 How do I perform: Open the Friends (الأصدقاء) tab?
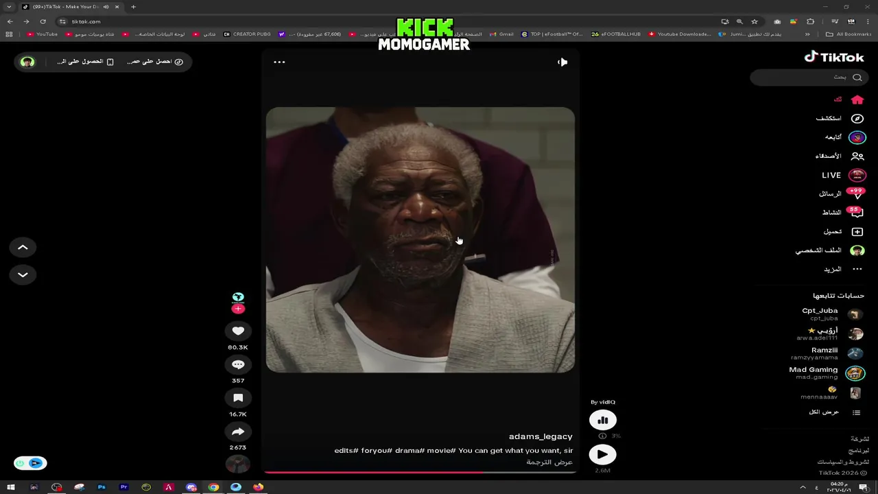tap(840, 156)
